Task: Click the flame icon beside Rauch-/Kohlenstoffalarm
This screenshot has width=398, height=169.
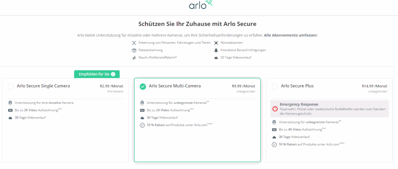Action: click(134, 58)
